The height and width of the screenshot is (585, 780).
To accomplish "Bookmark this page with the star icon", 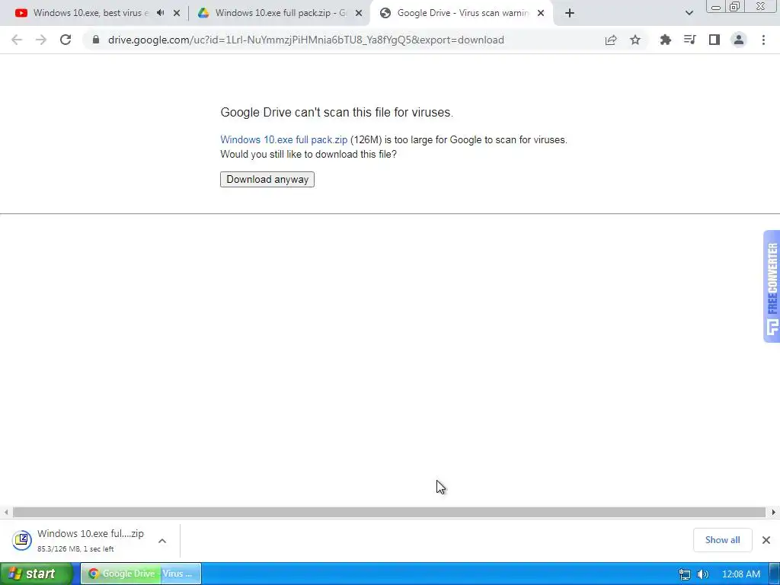I will pyautogui.click(x=635, y=40).
